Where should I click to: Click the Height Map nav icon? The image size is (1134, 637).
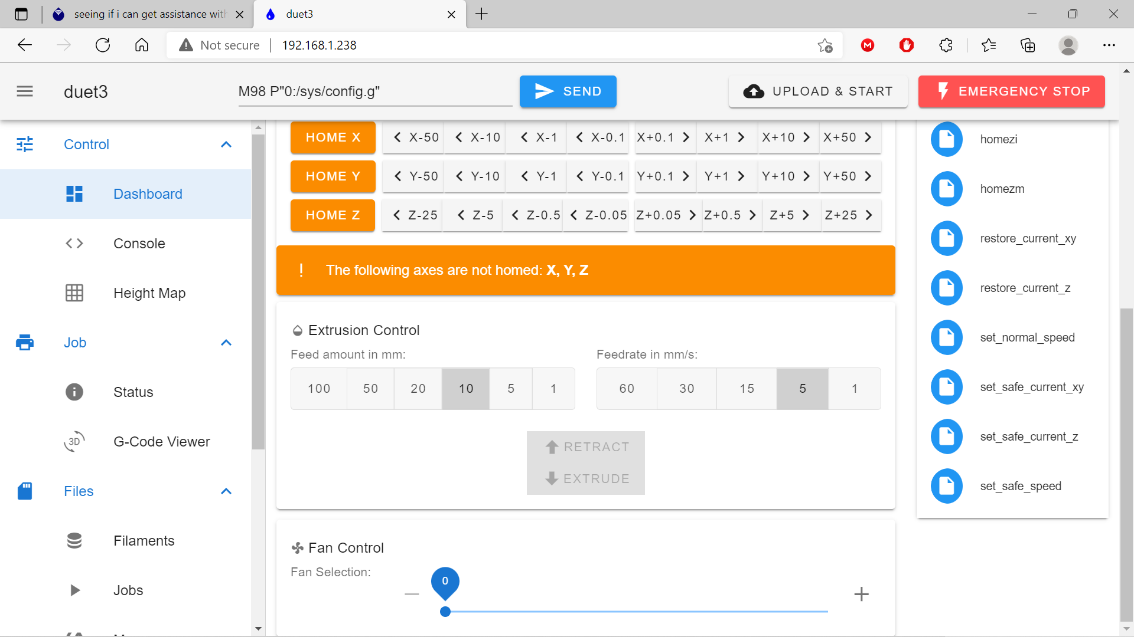[75, 293]
